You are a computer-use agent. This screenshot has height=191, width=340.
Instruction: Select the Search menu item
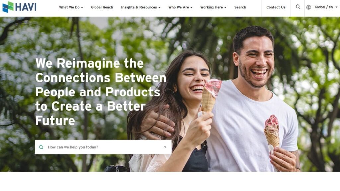point(240,7)
